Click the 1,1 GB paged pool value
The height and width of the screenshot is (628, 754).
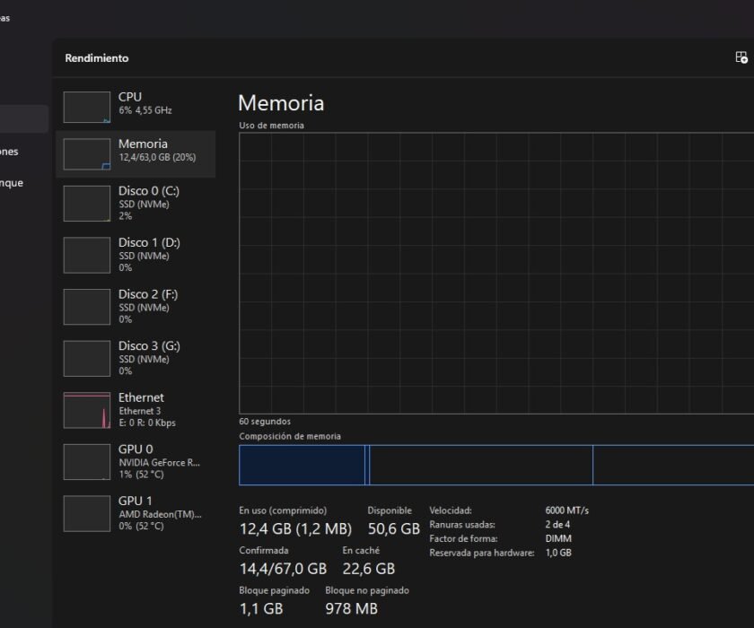point(261,609)
